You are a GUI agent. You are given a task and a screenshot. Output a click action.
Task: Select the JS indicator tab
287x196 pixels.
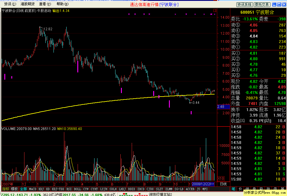click(x=199, y=189)
